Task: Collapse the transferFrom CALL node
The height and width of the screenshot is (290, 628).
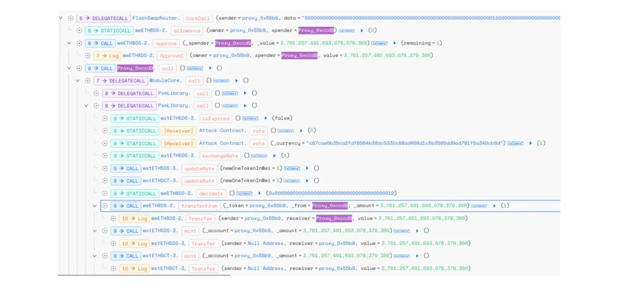Action: pos(95,206)
